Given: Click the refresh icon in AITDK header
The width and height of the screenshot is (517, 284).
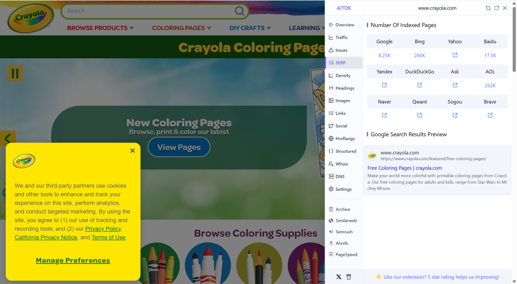Looking at the screenshot, I should (x=496, y=8).
